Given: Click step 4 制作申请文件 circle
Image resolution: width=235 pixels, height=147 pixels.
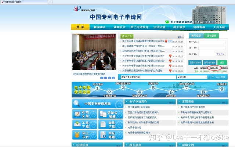Looking at the screenshot, I should point(140,92).
